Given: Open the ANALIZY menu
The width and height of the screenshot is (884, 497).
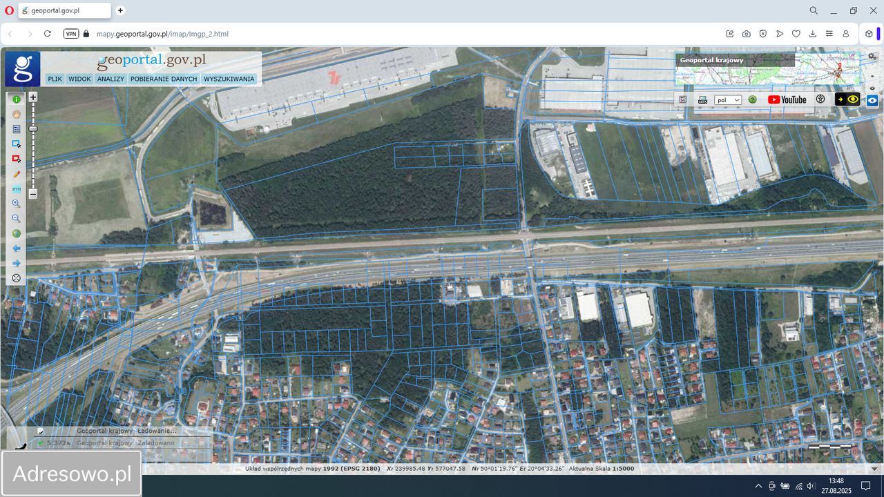Looking at the screenshot, I should click(x=110, y=79).
